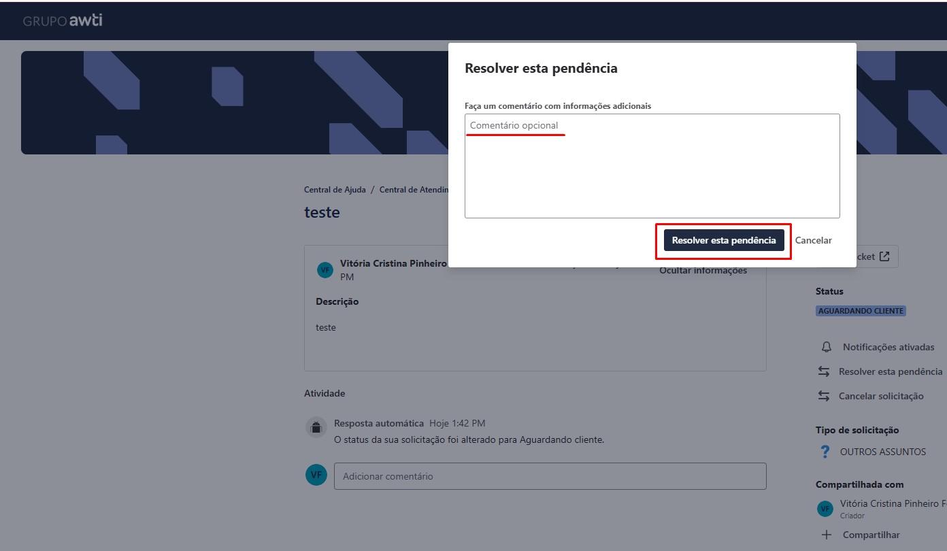Click Compartilhar to share request
The width and height of the screenshot is (947, 551).
[871, 535]
